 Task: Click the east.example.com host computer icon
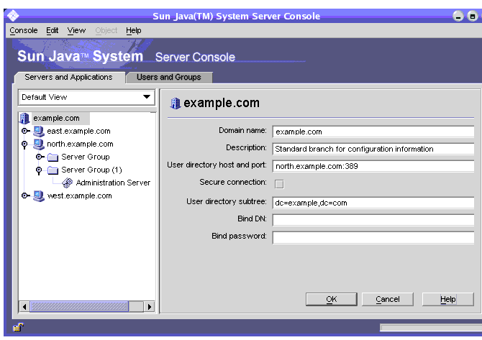point(39,132)
